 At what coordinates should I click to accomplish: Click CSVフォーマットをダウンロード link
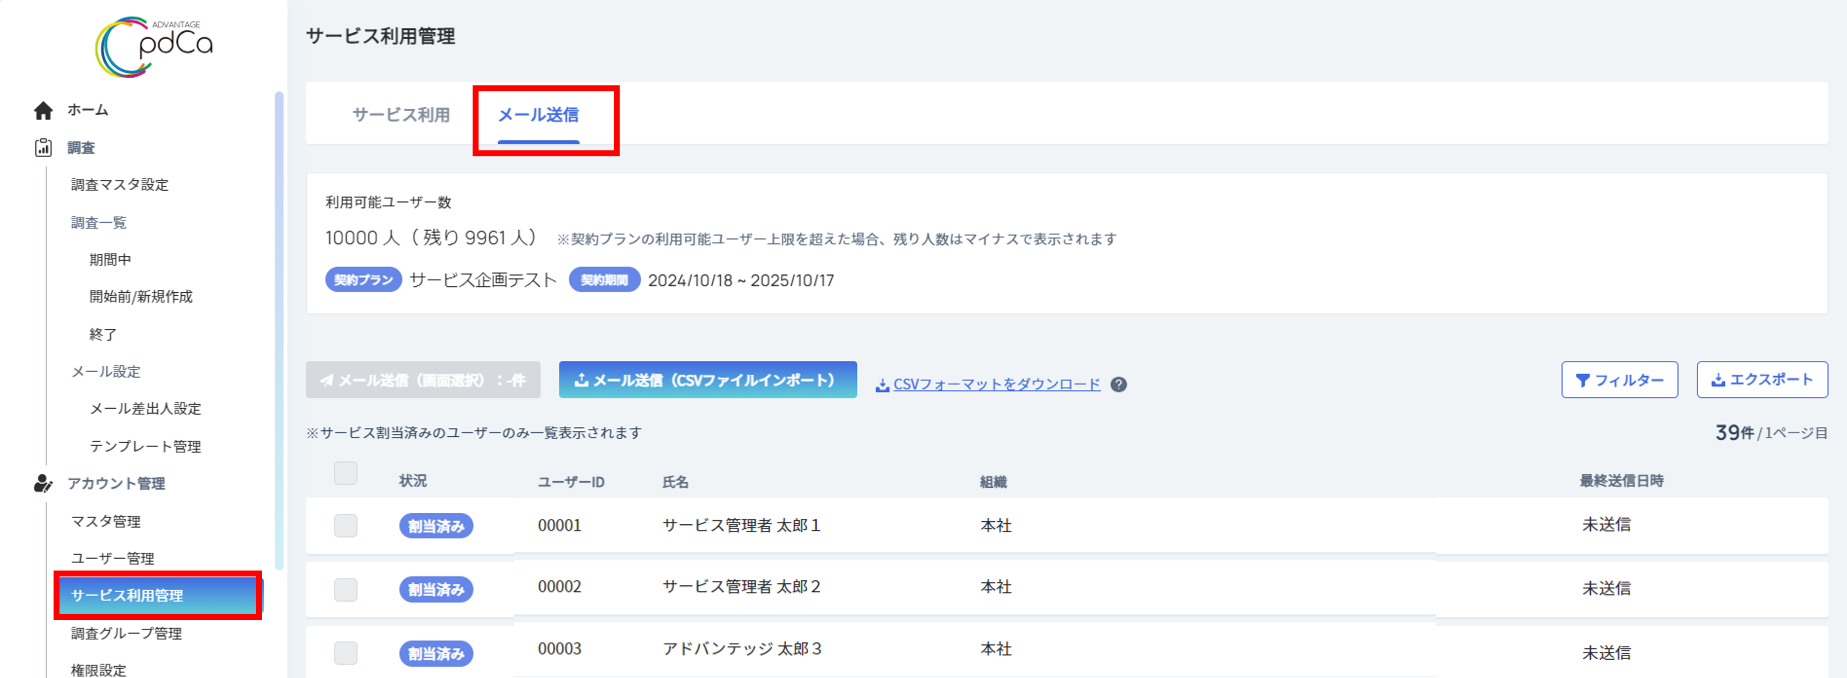997,385
